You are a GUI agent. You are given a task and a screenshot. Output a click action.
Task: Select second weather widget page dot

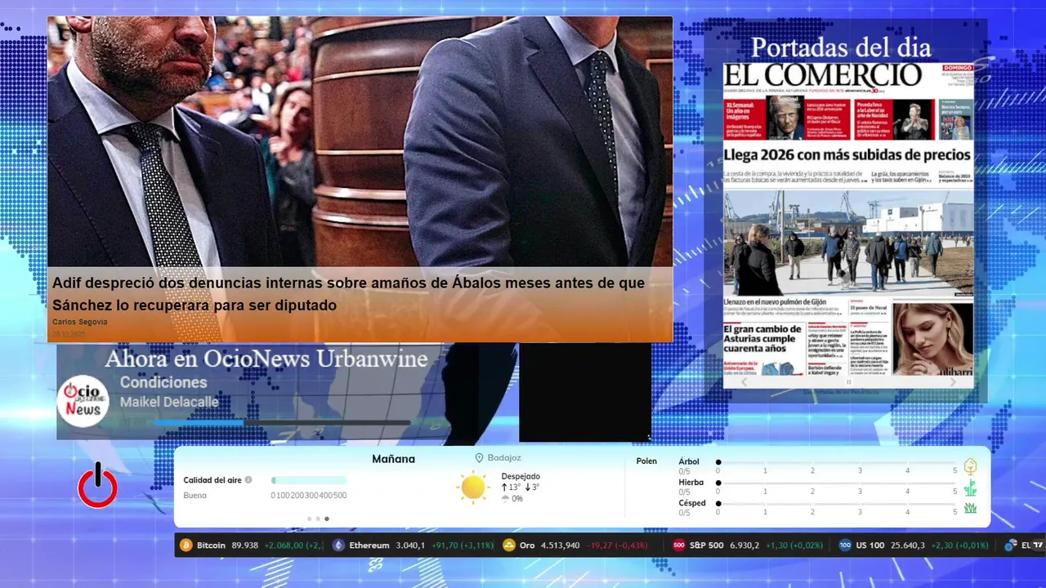pos(318,519)
